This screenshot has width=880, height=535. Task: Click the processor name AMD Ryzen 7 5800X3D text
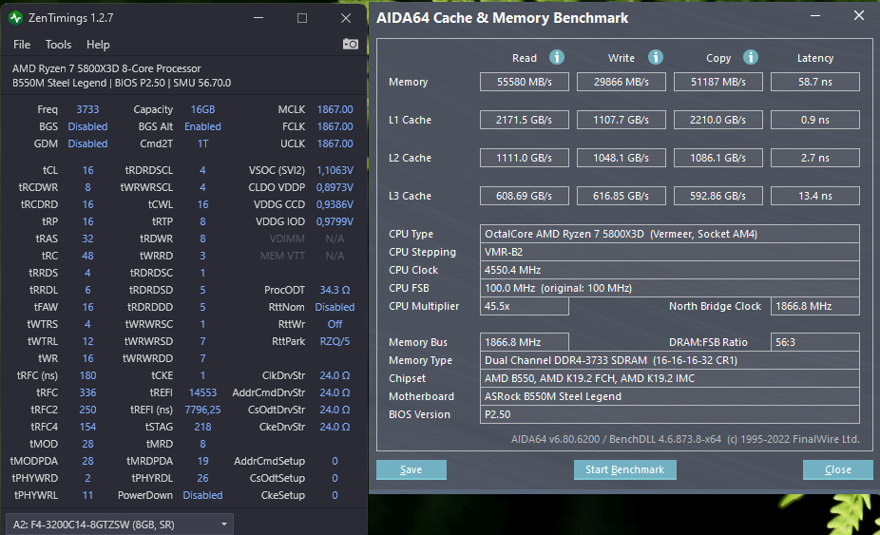point(106,68)
